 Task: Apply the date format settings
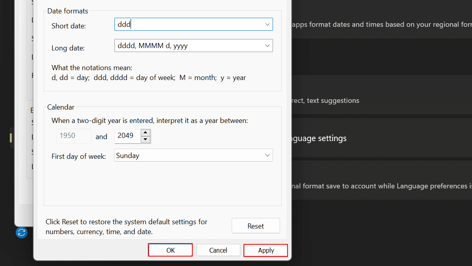click(266, 250)
